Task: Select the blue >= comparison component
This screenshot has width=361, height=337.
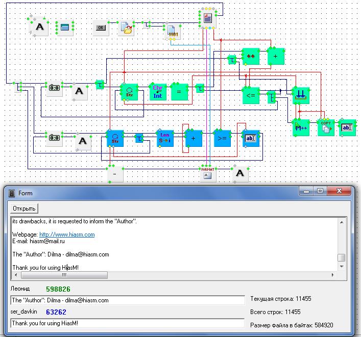Action: (x=222, y=139)
